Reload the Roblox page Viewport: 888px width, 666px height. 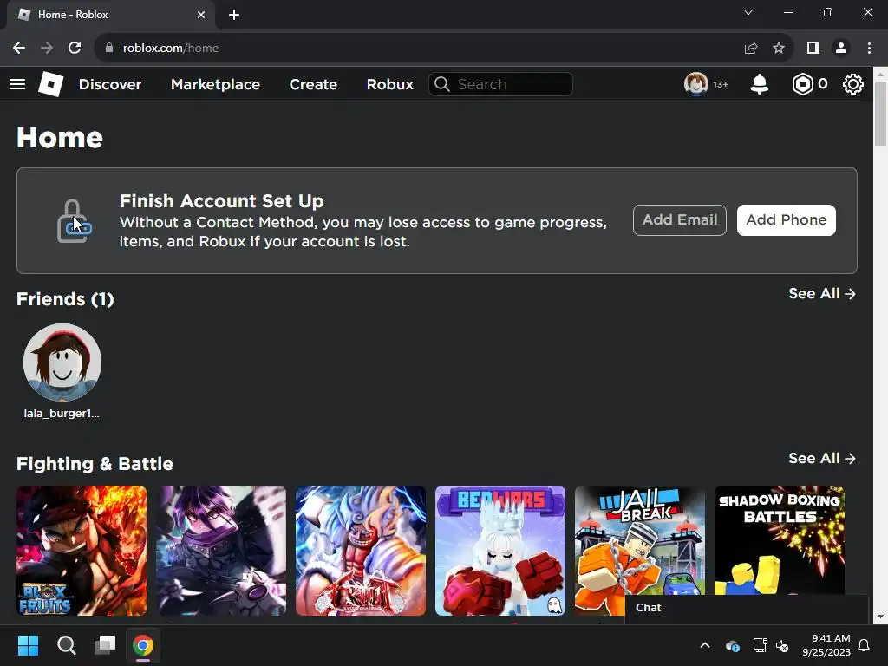coord(75,49)
